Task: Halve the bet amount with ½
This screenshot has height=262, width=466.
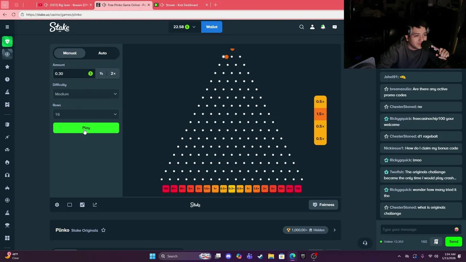Action: (x=101, y=74)
